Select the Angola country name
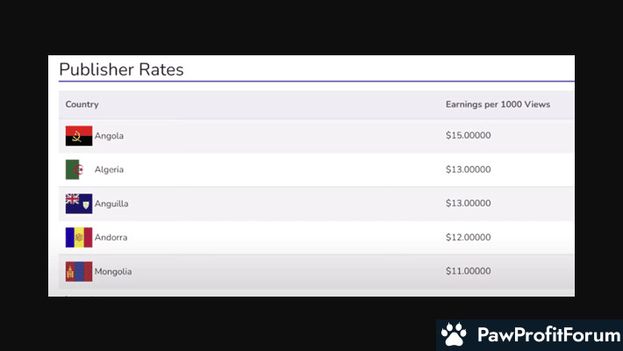Image resolution: width=623 pixels, height=351 pixels. coord(110,136)
